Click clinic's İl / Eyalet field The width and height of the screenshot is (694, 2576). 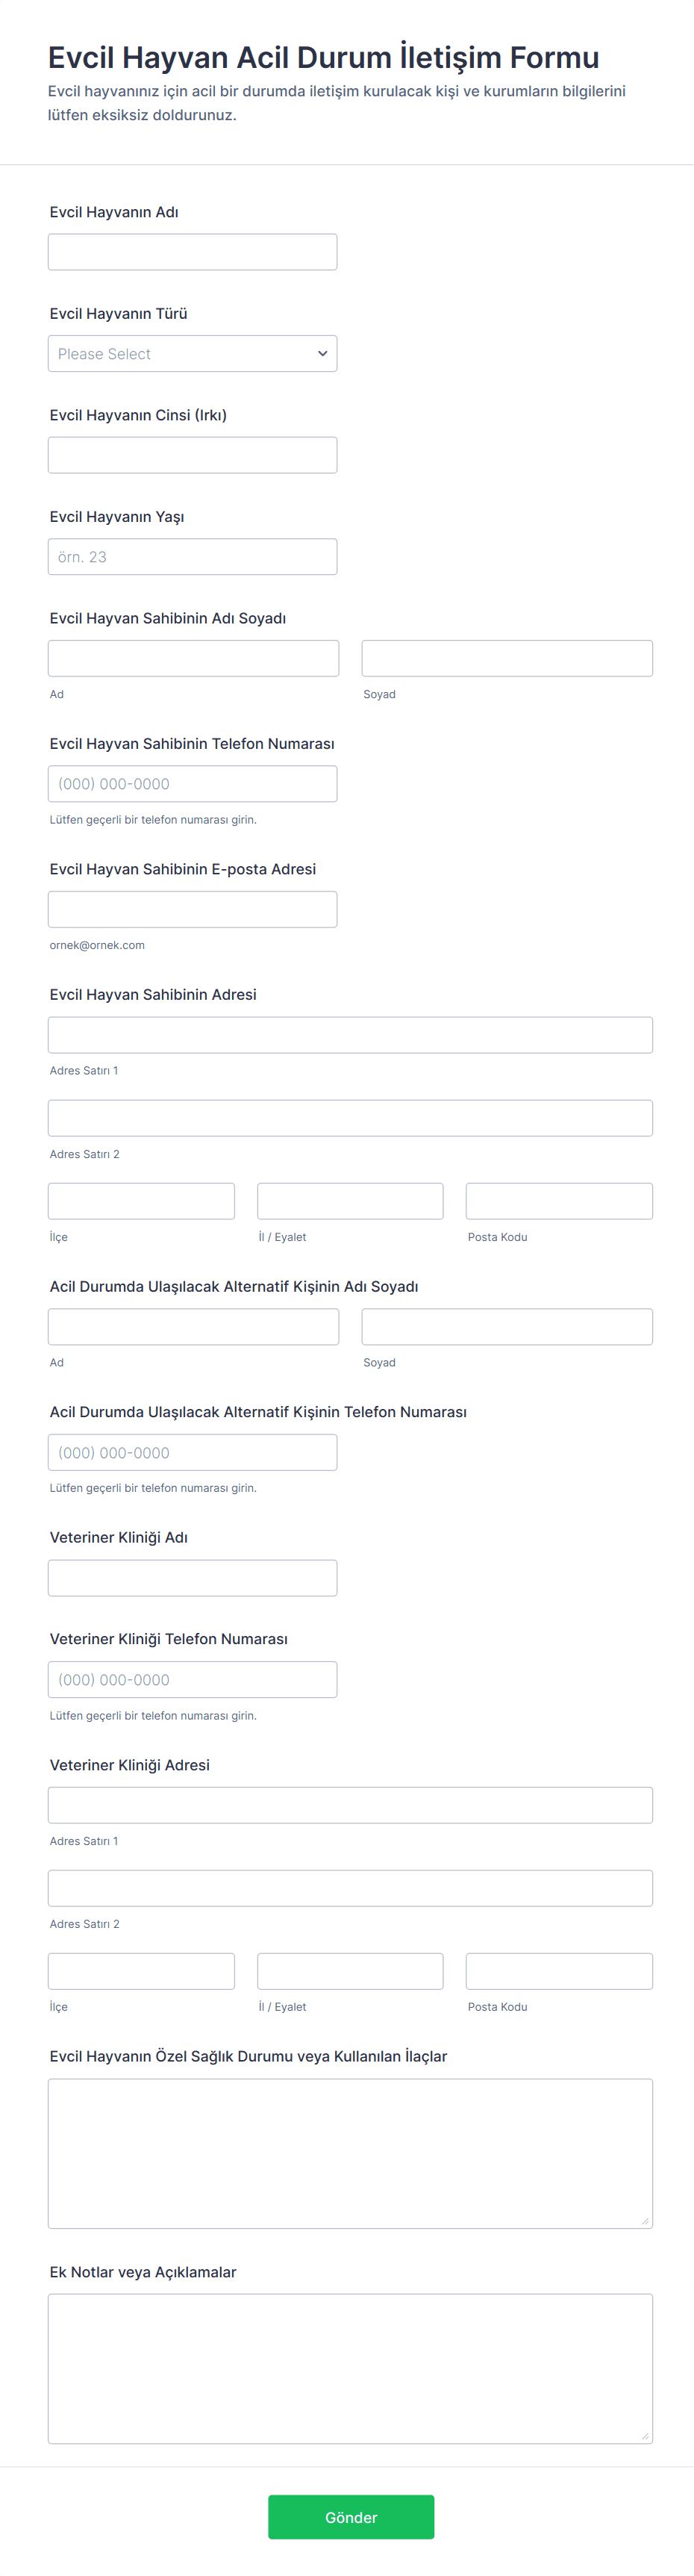[x=349, y=1970]
